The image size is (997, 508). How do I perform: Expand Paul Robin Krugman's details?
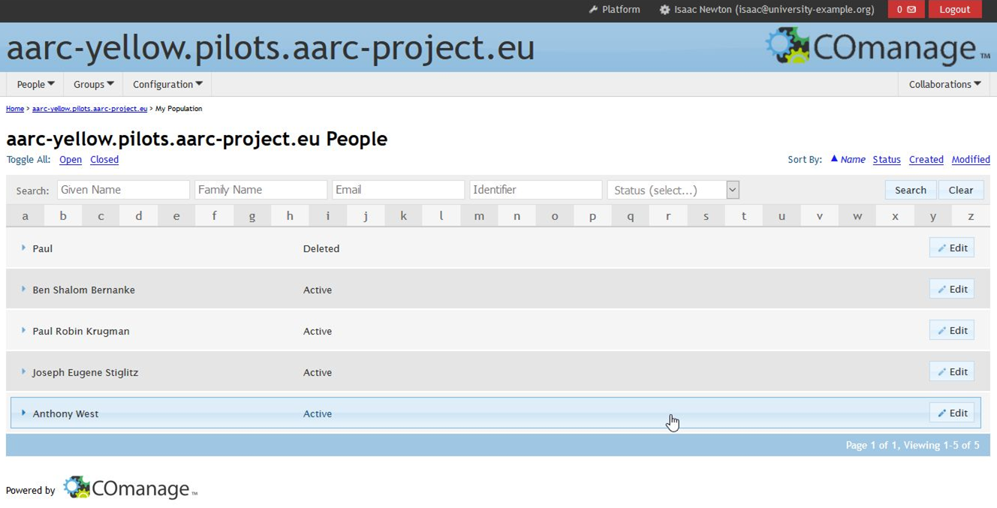click(x=24, y=331)
